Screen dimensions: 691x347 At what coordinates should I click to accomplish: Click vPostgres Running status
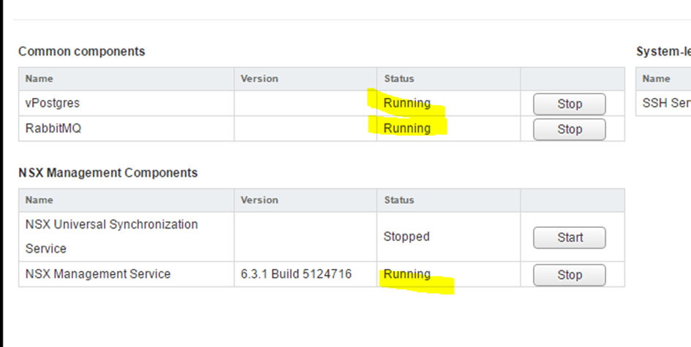pyautogui.click(x=407, y=103)
